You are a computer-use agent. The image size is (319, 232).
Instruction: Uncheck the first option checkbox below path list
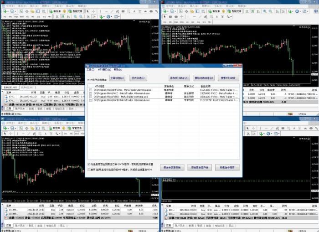(89, 164)
